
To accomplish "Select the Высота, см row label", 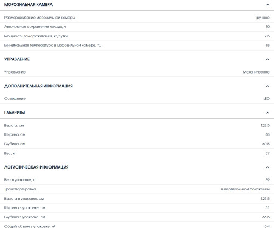I will tap(14, 126).
